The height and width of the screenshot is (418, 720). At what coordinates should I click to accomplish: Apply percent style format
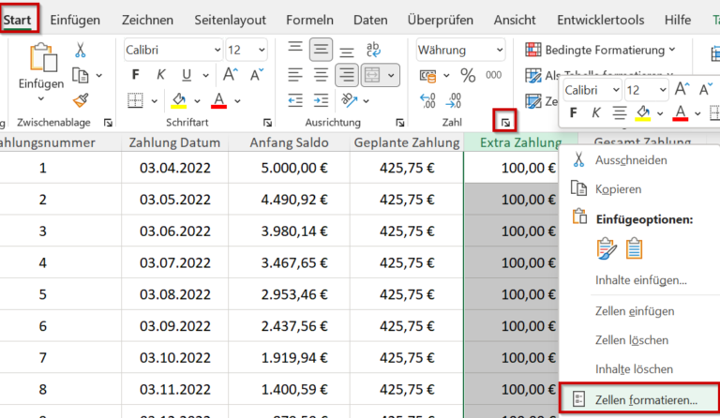(468, 75)
